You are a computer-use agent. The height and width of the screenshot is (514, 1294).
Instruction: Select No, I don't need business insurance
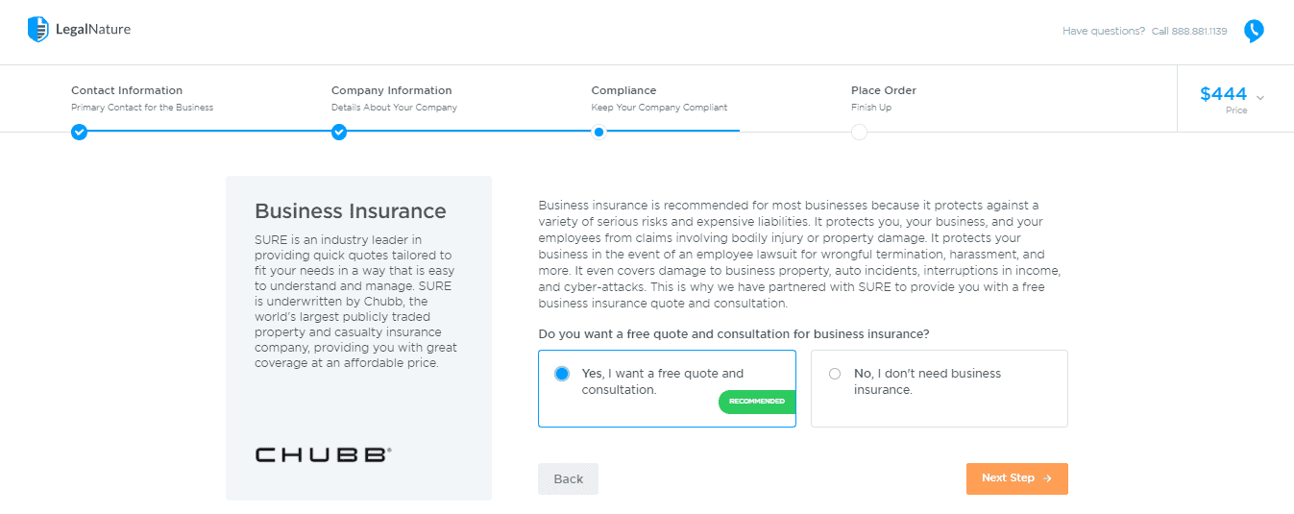834,374
